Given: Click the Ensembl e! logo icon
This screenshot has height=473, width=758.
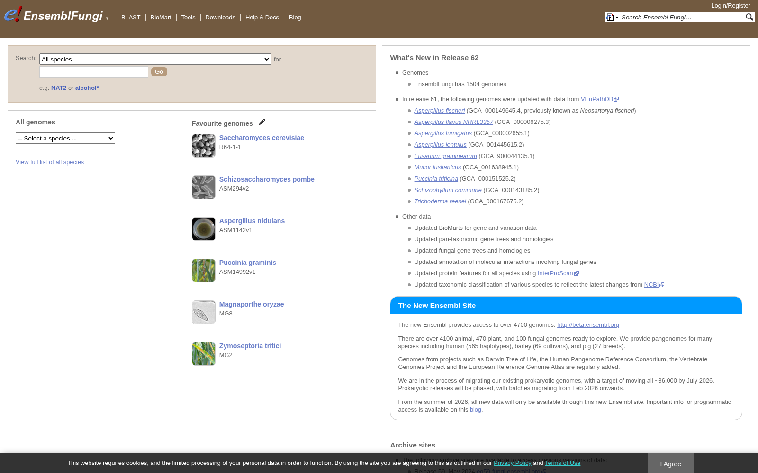Looking at the screenshot, I should point(13,14).
